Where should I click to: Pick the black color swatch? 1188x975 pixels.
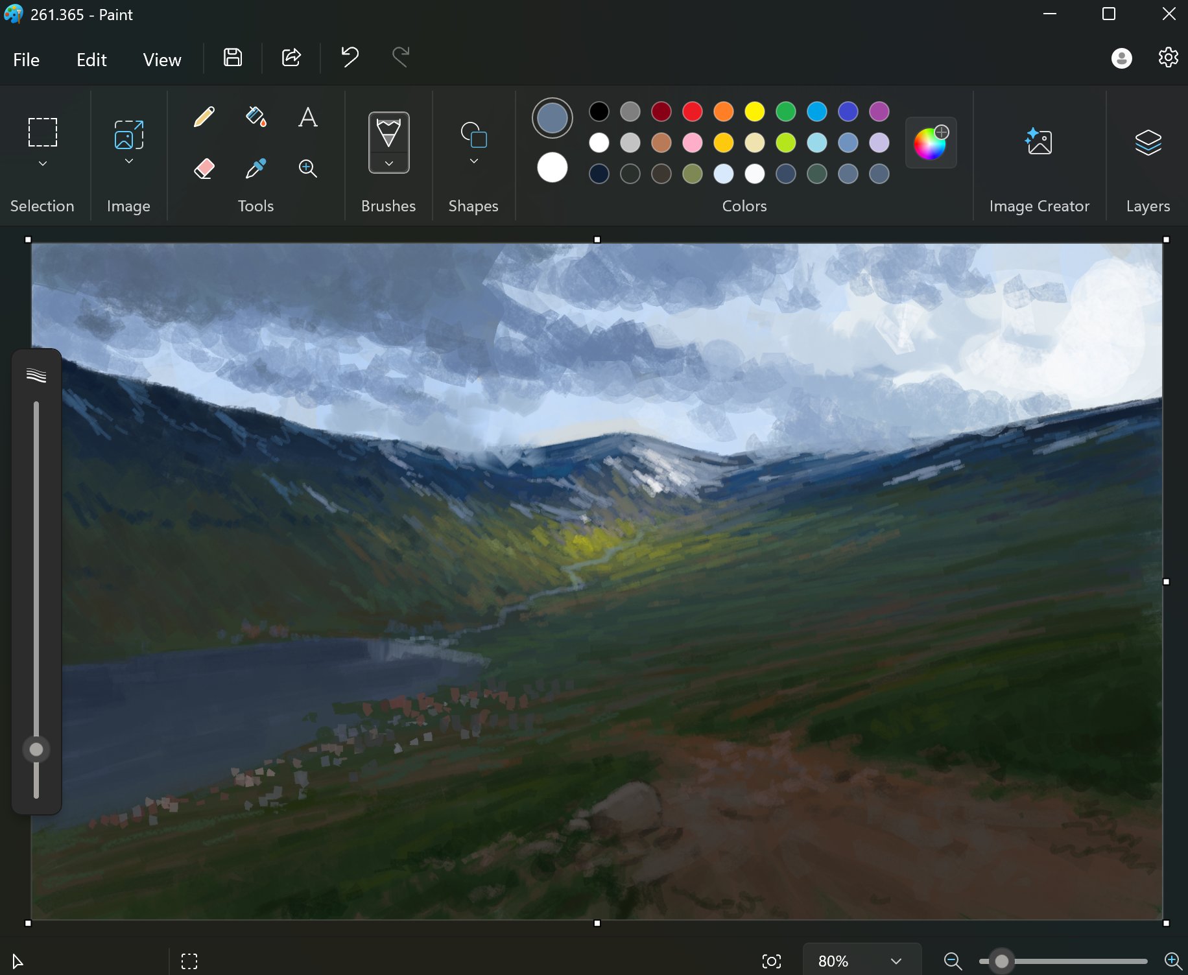[599, 112]
